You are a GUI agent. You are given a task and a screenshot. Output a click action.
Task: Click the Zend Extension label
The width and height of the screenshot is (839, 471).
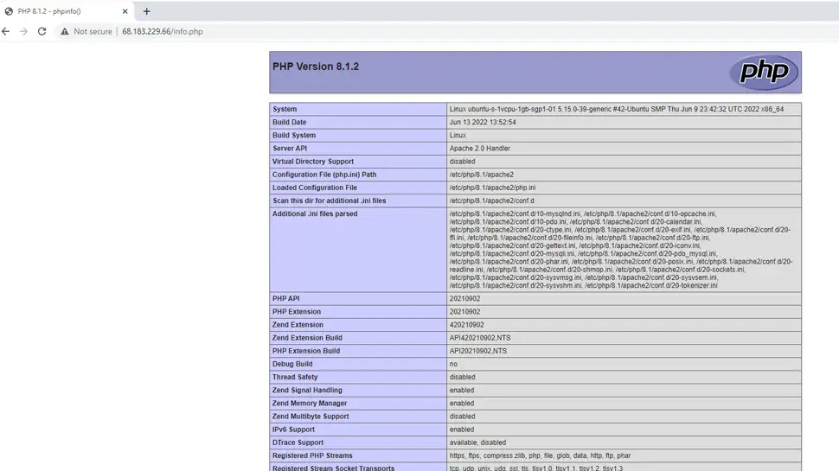(298, 324)
